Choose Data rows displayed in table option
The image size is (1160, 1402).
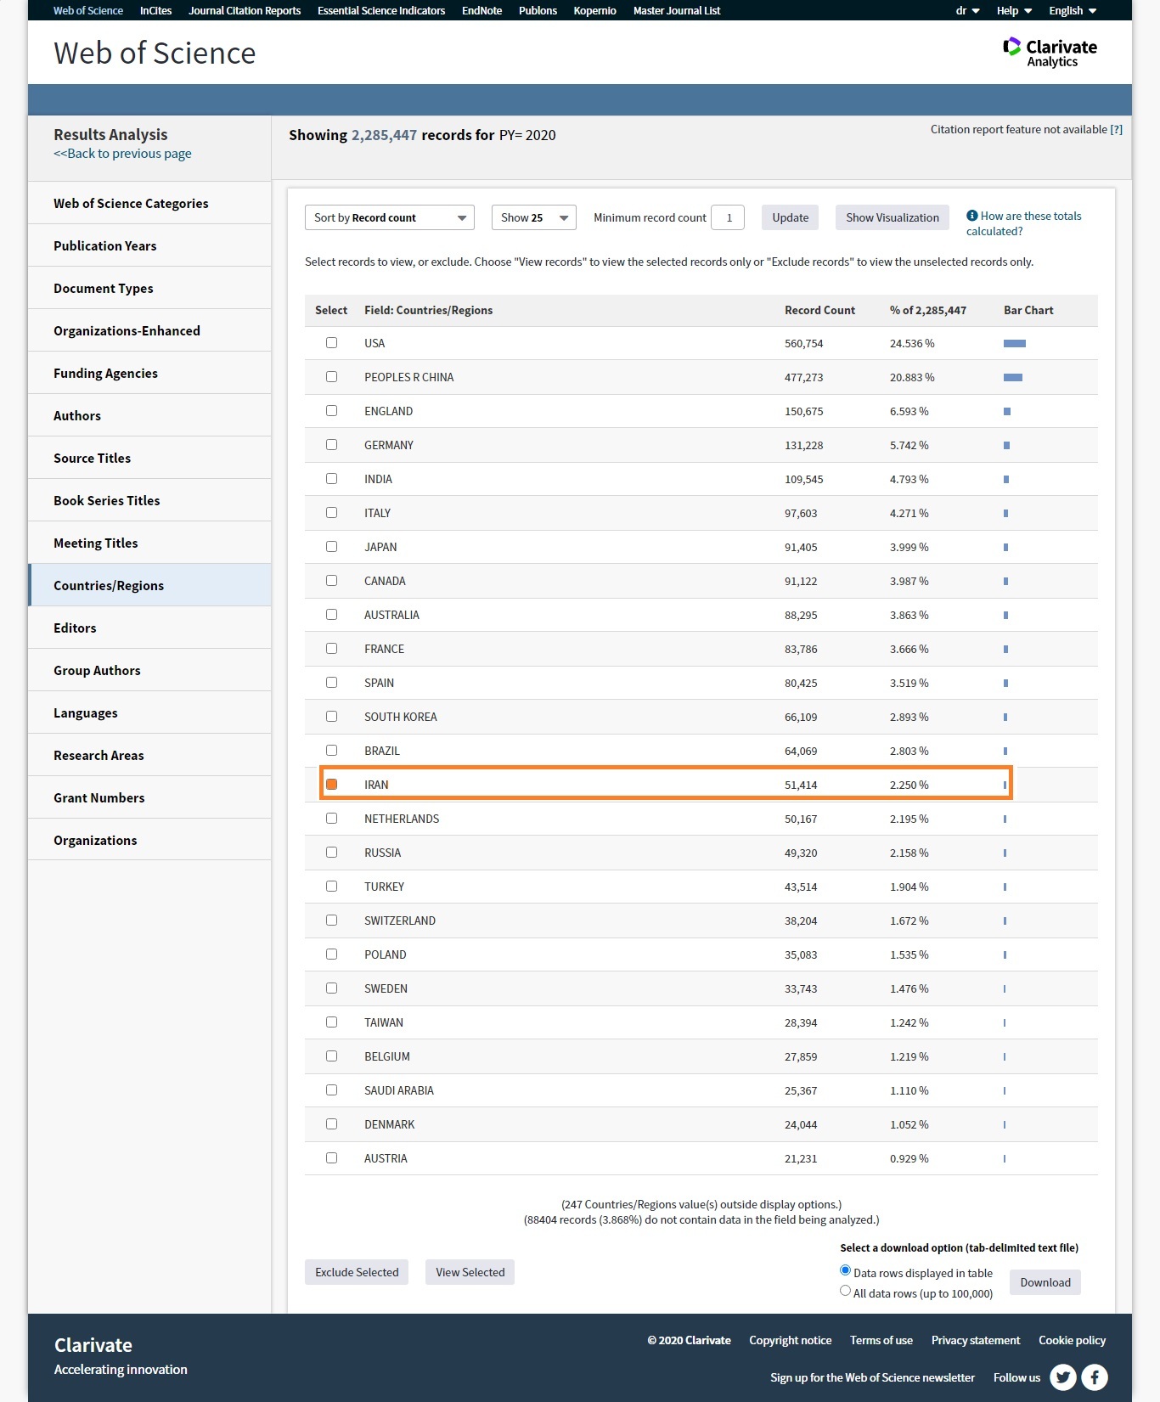point(845,1270)
